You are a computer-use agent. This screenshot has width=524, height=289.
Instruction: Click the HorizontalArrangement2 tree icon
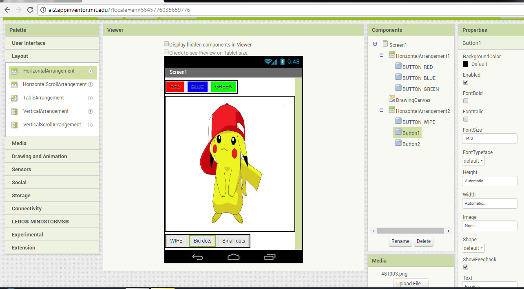(x=392, y=110)
